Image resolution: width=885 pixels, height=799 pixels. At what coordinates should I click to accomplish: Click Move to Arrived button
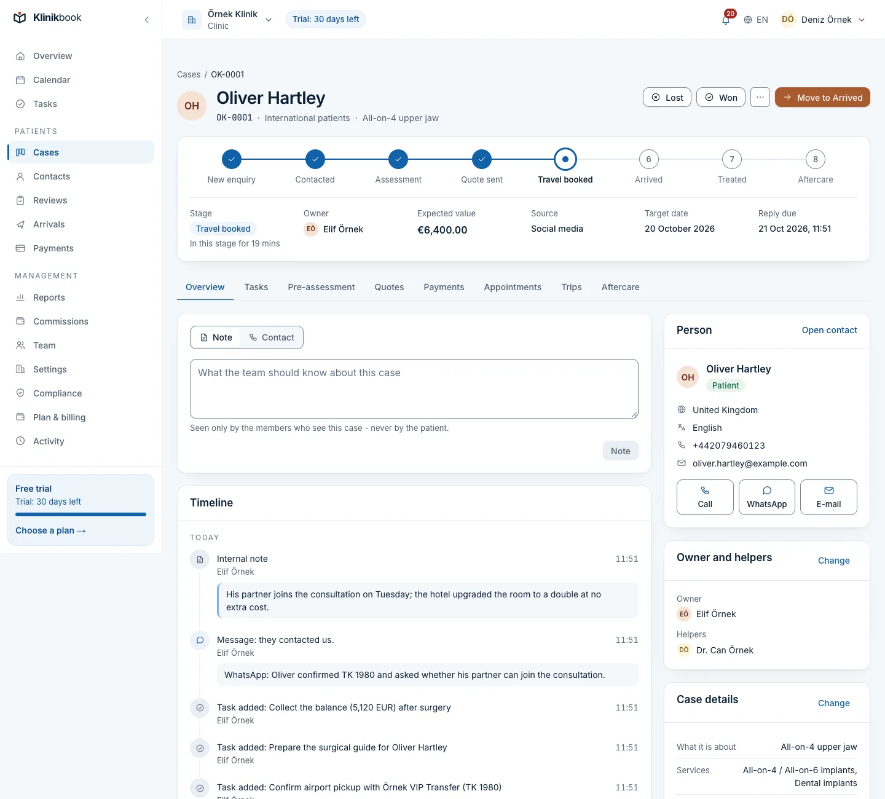822,97
